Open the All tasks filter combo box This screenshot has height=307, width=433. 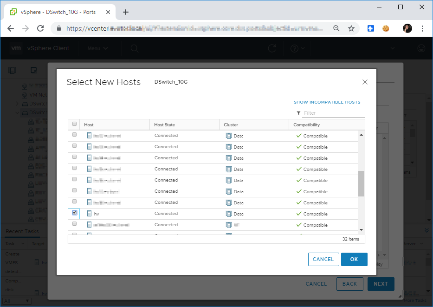click(x=17, y=301)
